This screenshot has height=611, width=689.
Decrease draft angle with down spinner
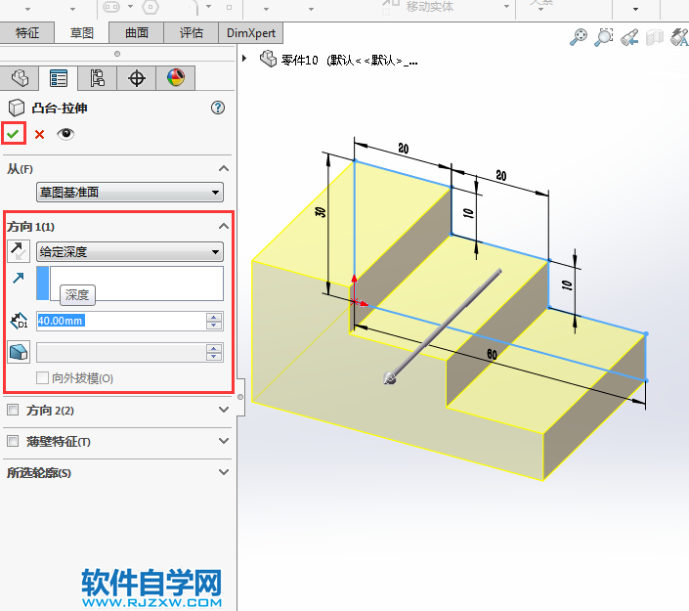(x=214, y=357)
